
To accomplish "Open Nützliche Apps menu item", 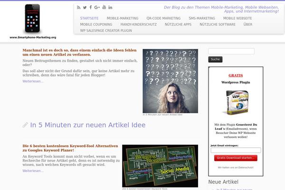I will pos(178,24).
